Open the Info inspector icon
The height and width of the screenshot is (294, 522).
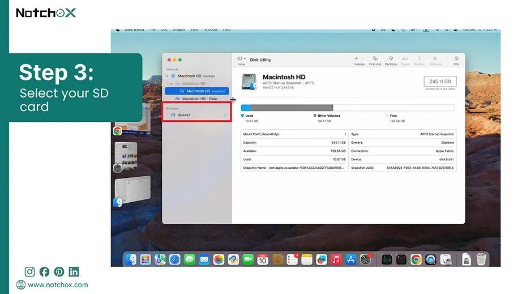pos(456,58)
